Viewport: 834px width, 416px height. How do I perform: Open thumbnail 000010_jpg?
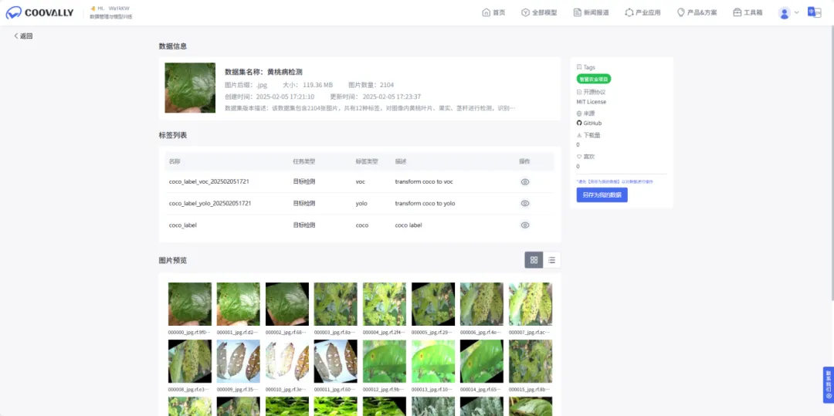287,361
